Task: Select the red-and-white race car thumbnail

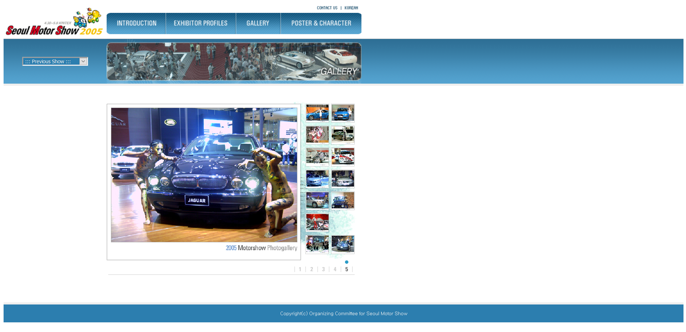Action: [x=343, y=157]
